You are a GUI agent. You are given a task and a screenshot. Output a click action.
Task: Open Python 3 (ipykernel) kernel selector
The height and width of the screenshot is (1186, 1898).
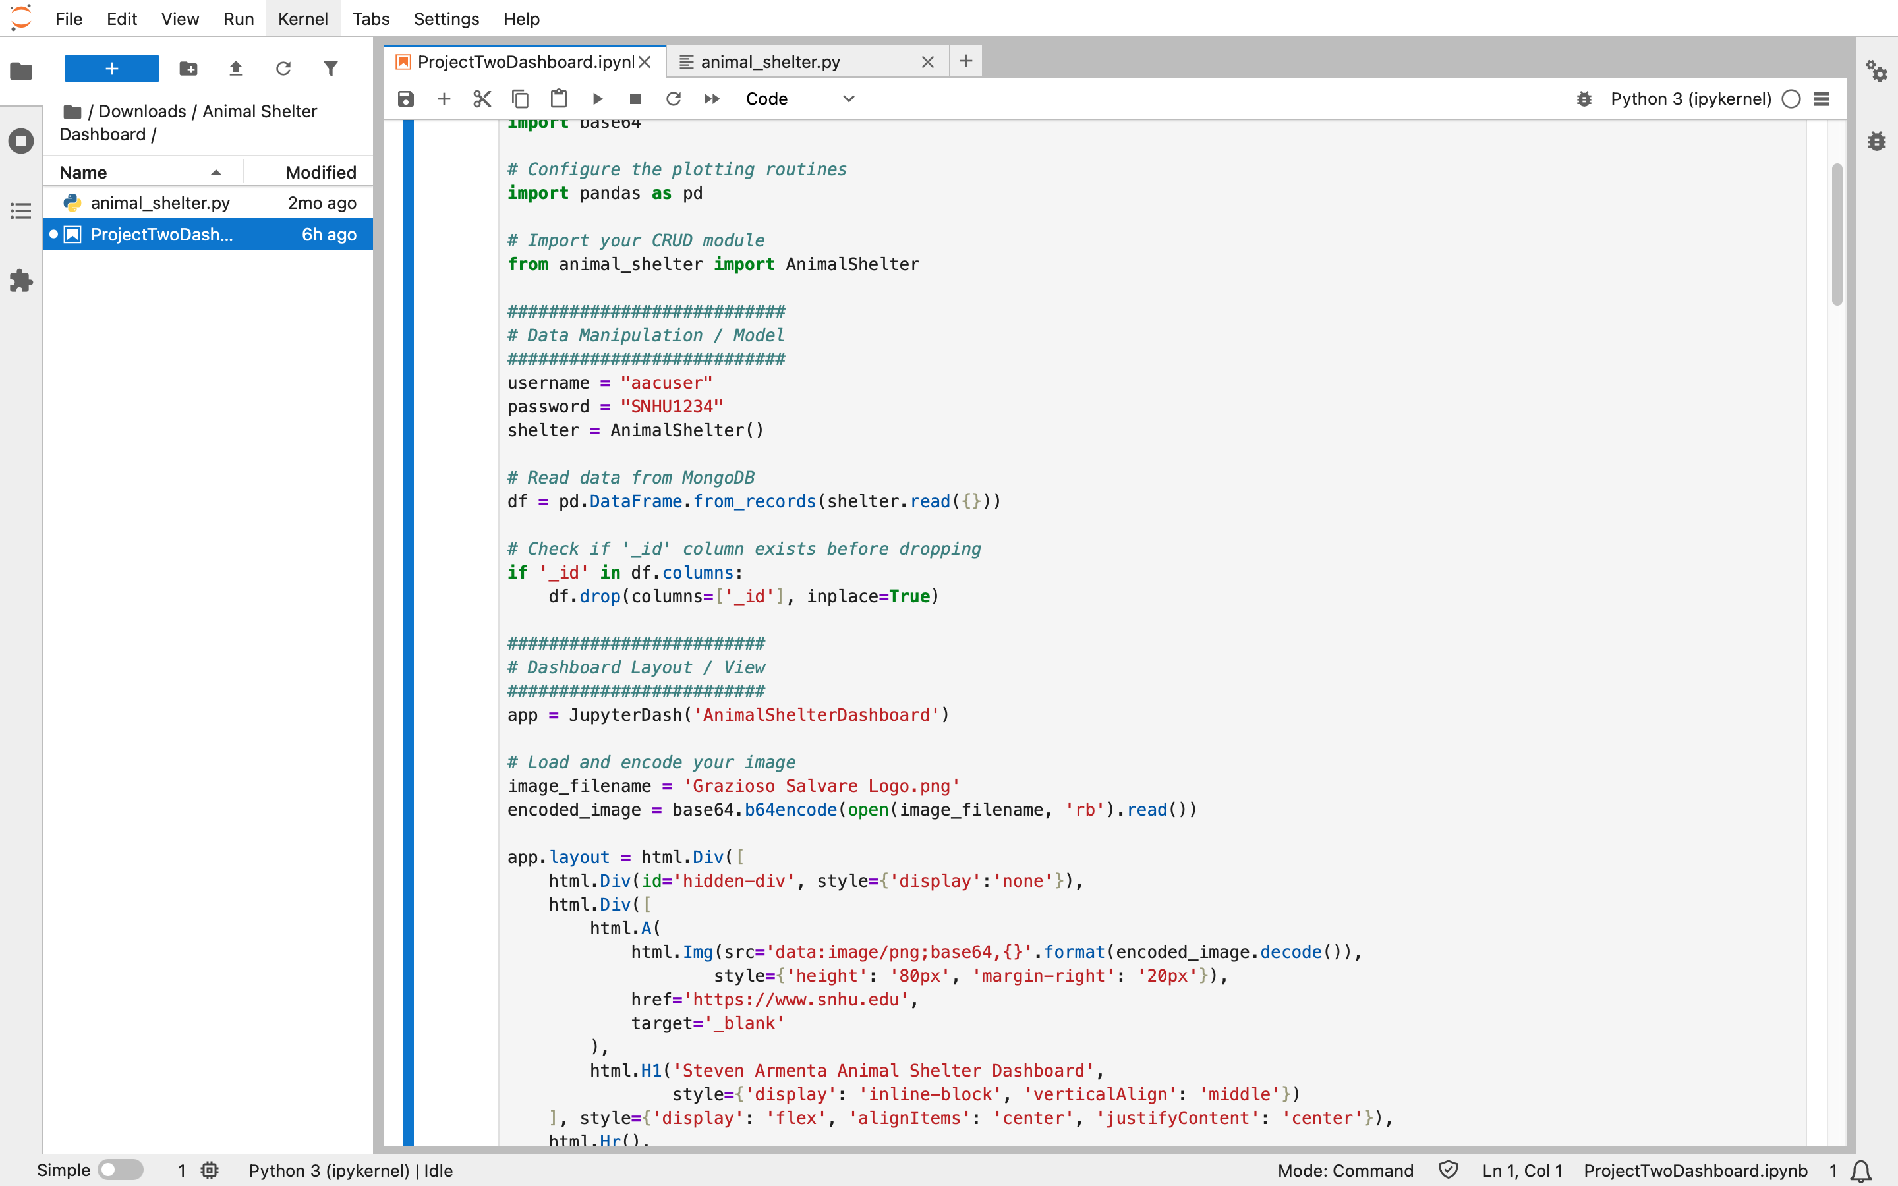(1690, 99)
